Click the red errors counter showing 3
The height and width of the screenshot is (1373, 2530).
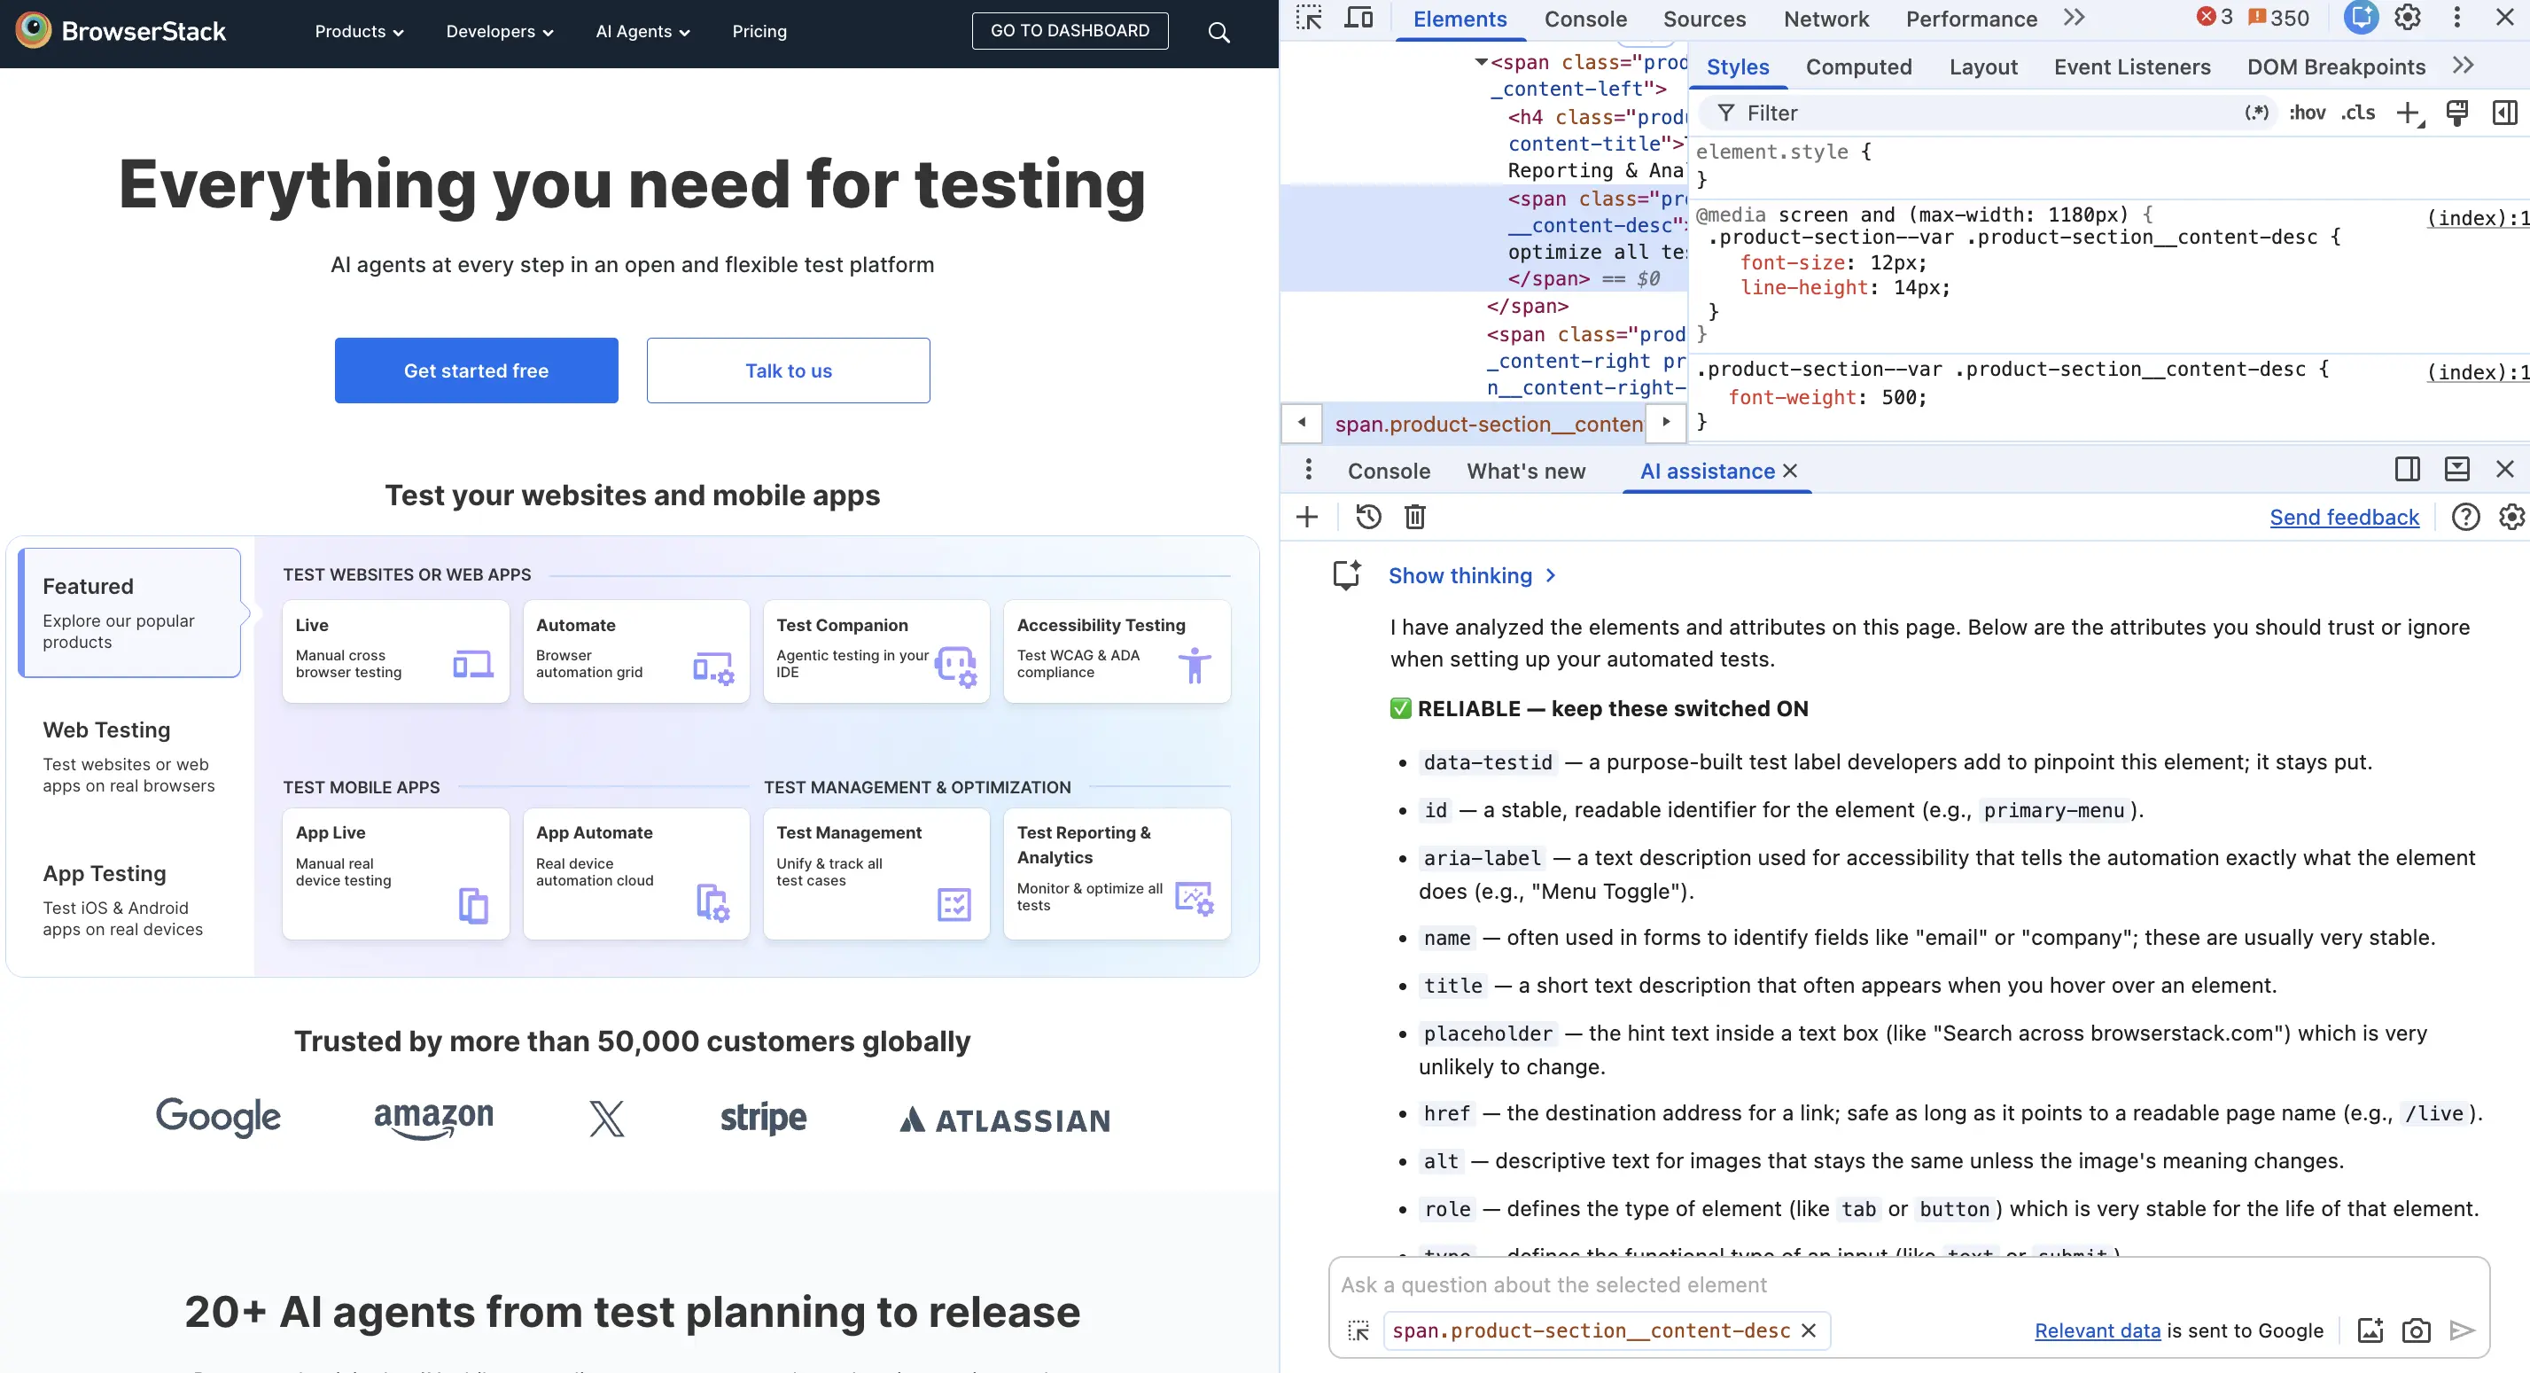[x=2215, y=18]
